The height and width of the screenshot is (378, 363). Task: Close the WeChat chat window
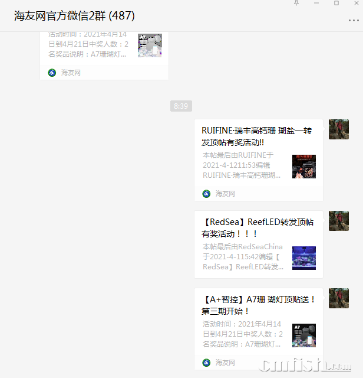click(357, 3)
